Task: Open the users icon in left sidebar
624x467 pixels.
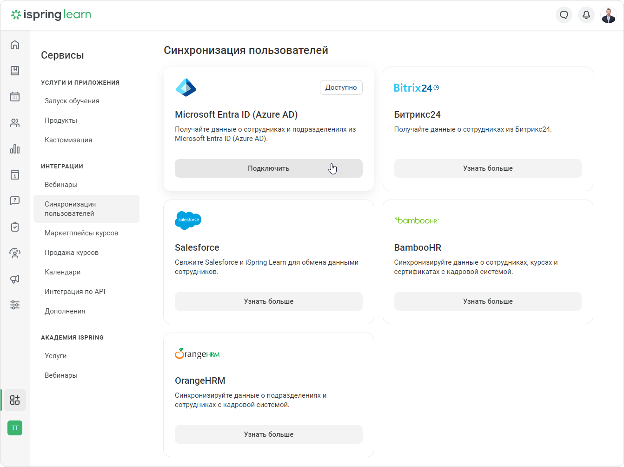Action: click(15, 123)
